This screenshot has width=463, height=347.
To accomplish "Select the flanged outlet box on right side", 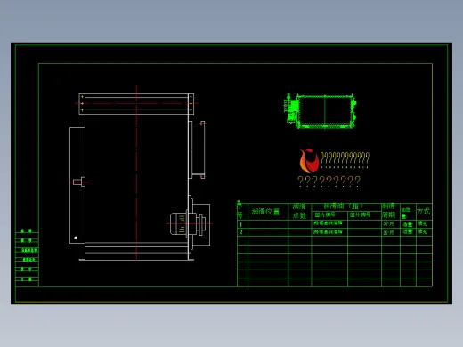I will pos(198,149).
